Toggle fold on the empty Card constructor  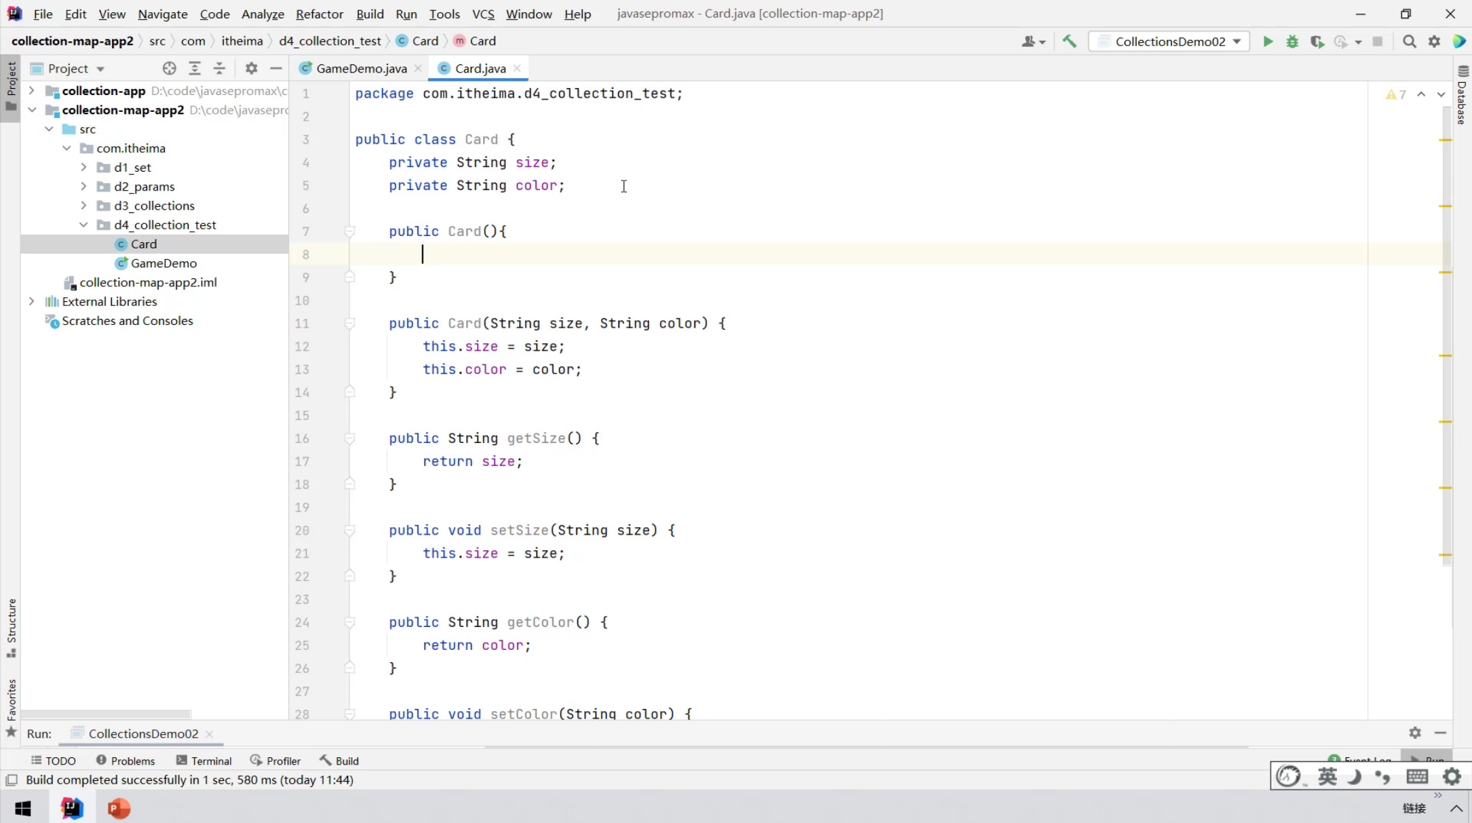[350, 231]
